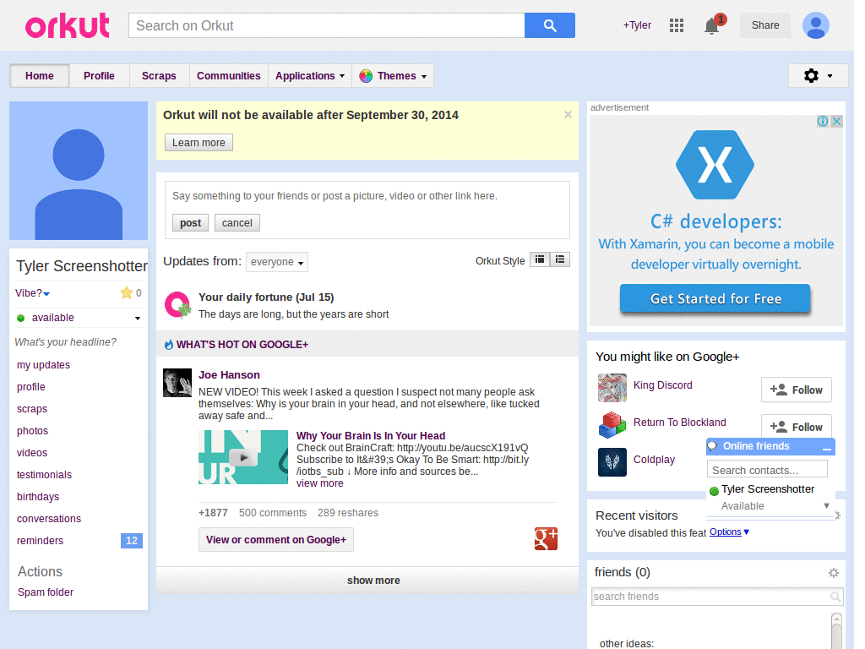Click the post button

click(x=190, y=223)
